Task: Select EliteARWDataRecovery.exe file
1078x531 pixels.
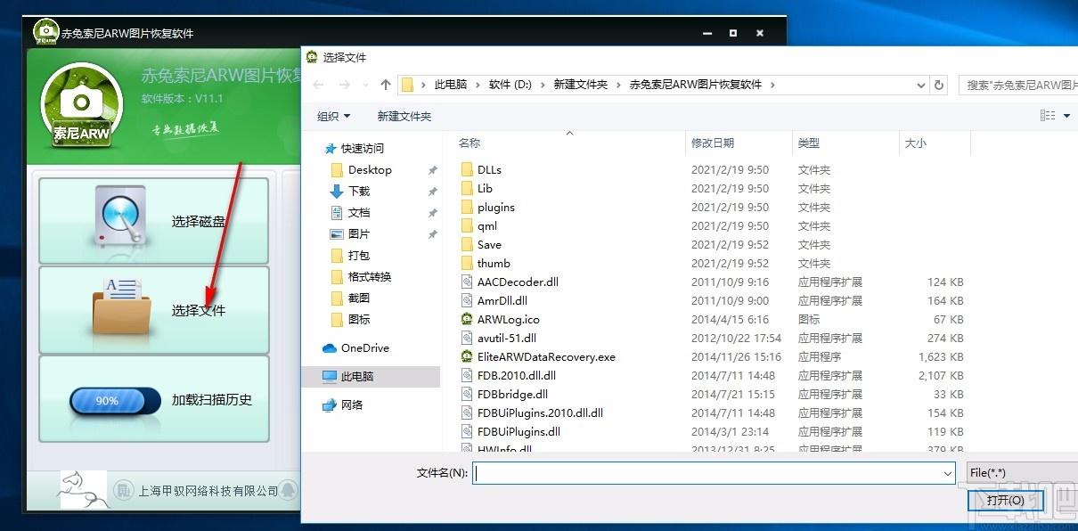Action: [546, 356]
